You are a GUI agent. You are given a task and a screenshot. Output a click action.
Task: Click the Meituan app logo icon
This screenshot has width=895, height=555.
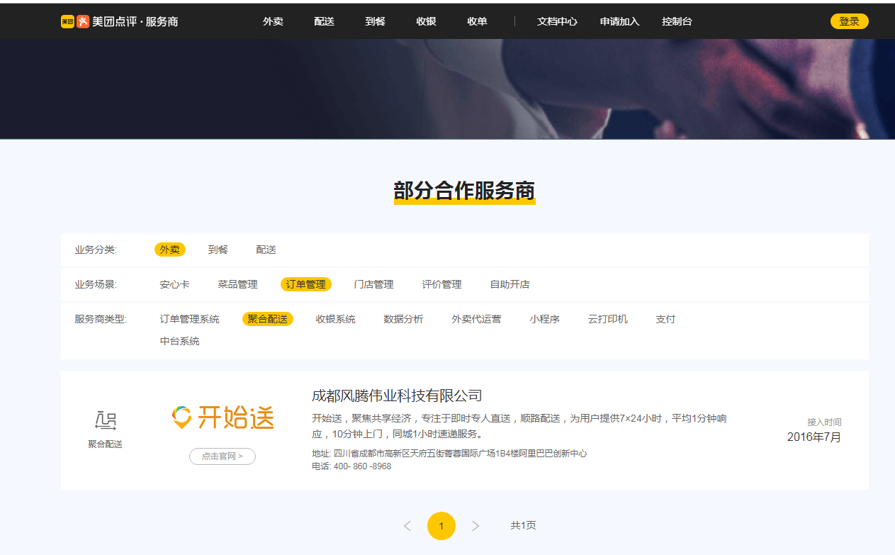click(67, 21)
